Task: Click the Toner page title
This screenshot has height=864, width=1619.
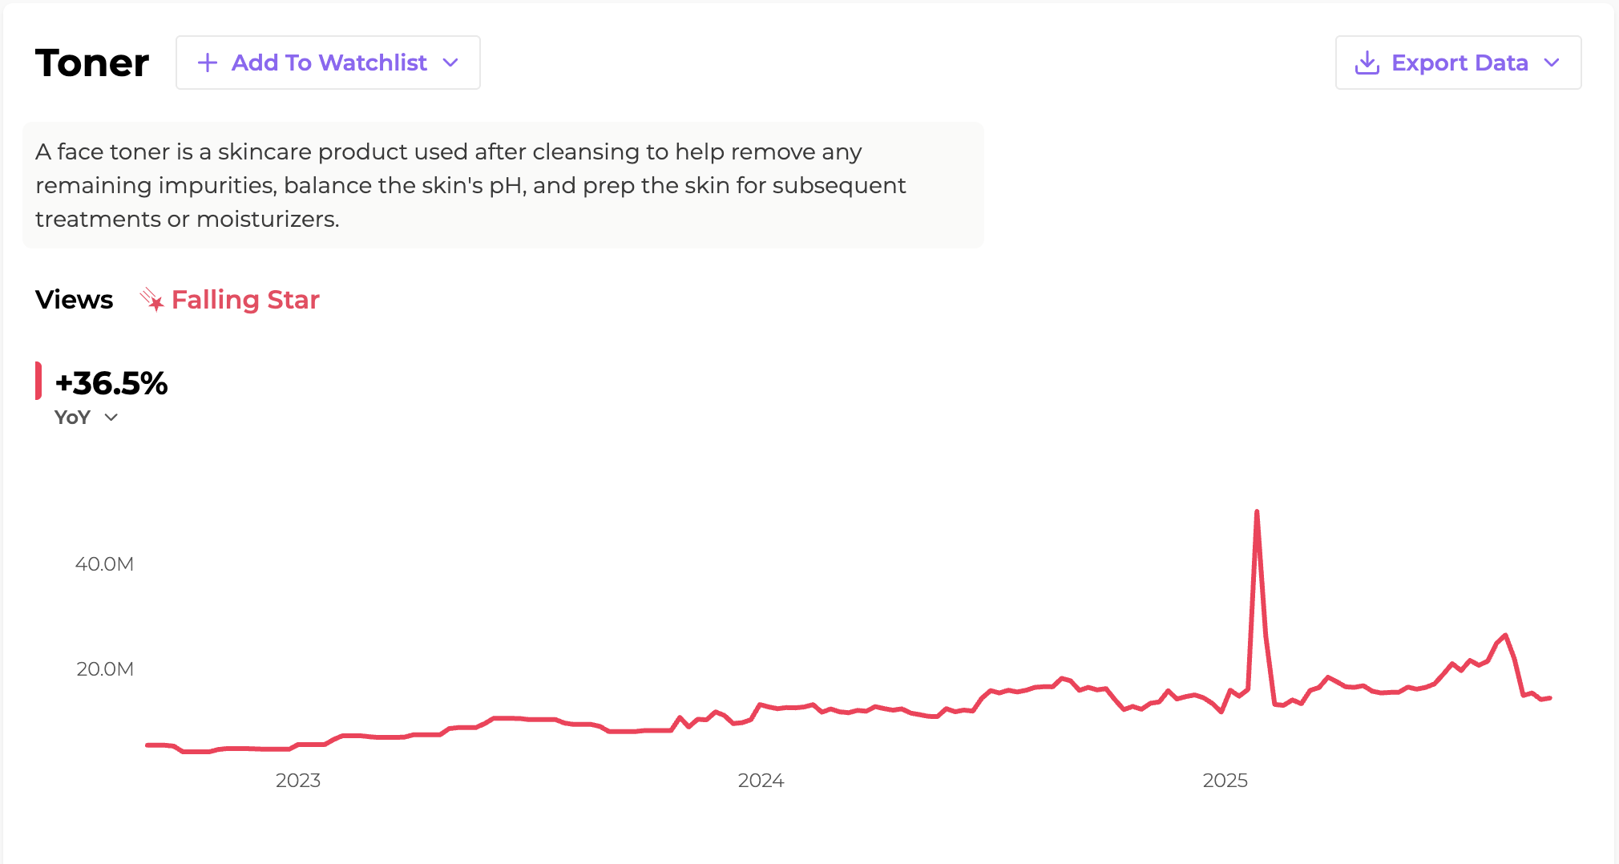Action: 92,63
